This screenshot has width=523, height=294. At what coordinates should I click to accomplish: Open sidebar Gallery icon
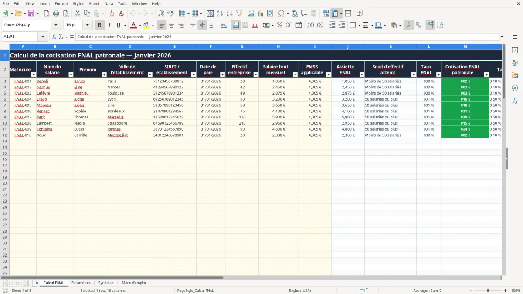[515, 76]
